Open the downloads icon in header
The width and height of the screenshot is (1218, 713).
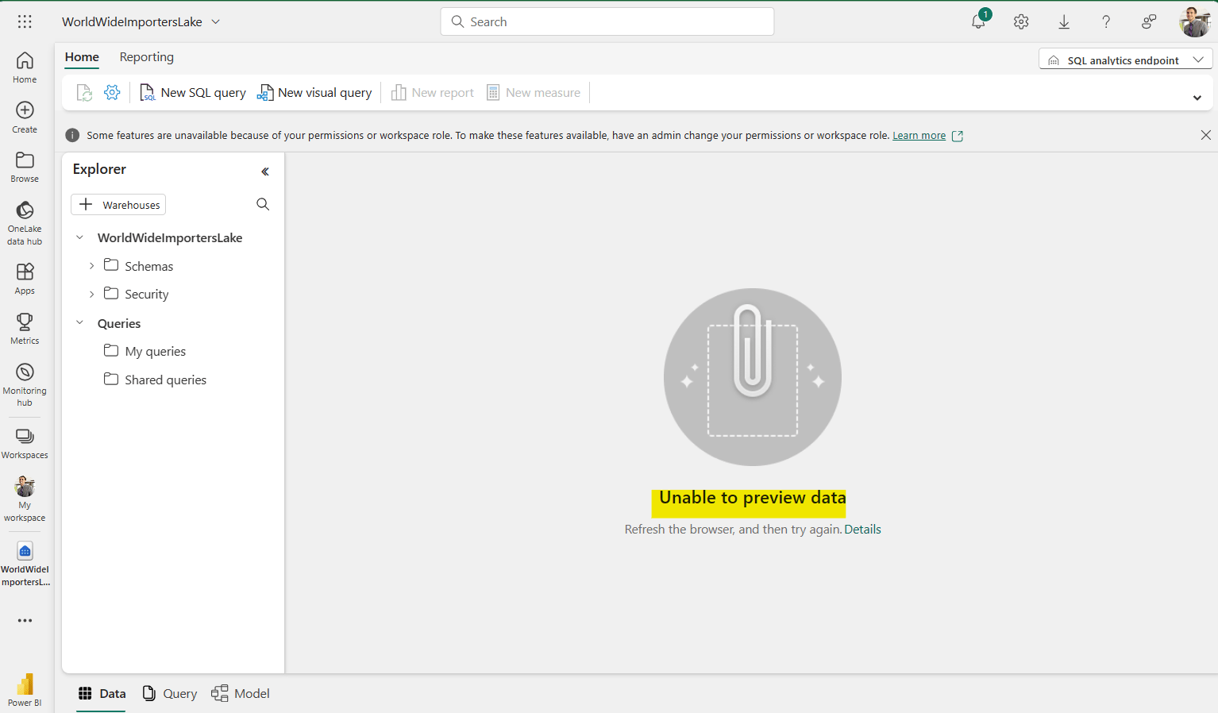coord(1064,21)
